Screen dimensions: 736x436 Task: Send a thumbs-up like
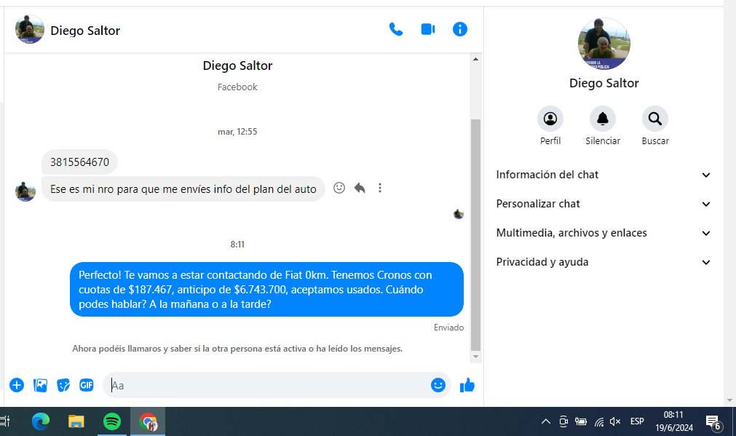pos(467,385)
